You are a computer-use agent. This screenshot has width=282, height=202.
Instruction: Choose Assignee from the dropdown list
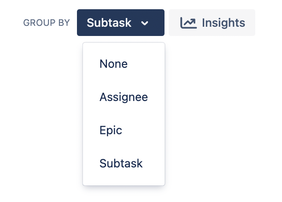tap(124, 97)
